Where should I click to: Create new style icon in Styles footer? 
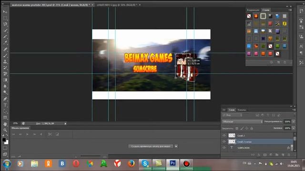(278, 62)
